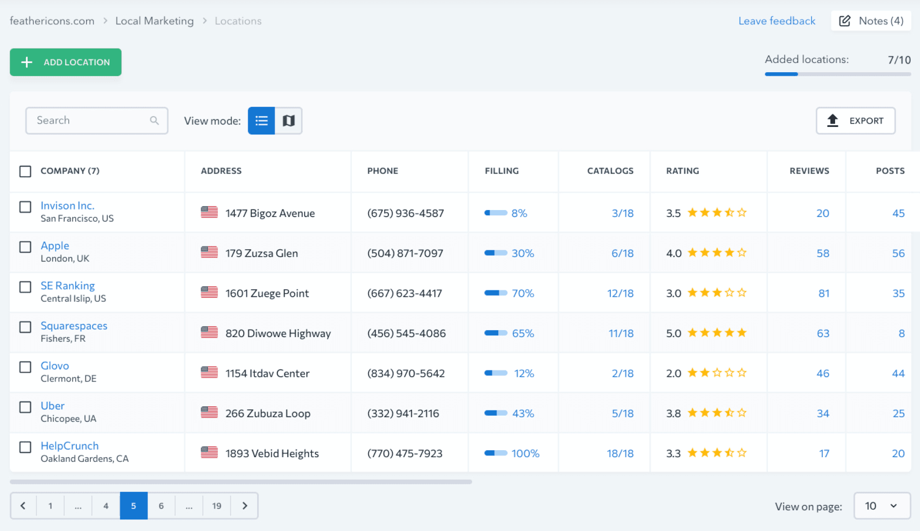Image resolution: width=920 pixels, height=531 pixels.
Task: Click the Notes edit pencil icon
Action: 845,21
